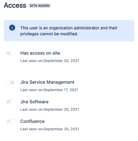The image size is (138, 141).
Task: Click the SITE ADMIN badge
Action: point(40,6)
